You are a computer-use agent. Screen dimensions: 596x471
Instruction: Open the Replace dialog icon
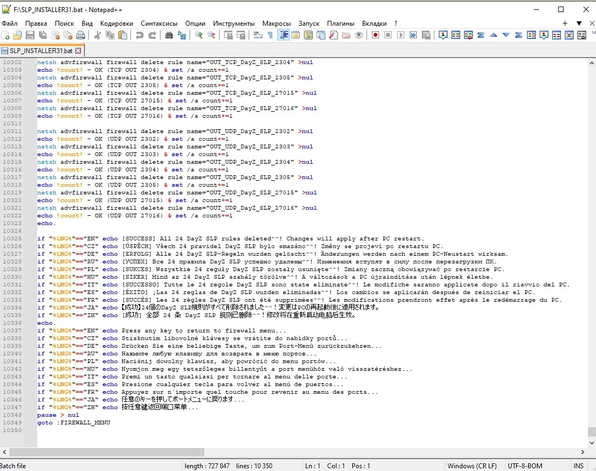182,36
